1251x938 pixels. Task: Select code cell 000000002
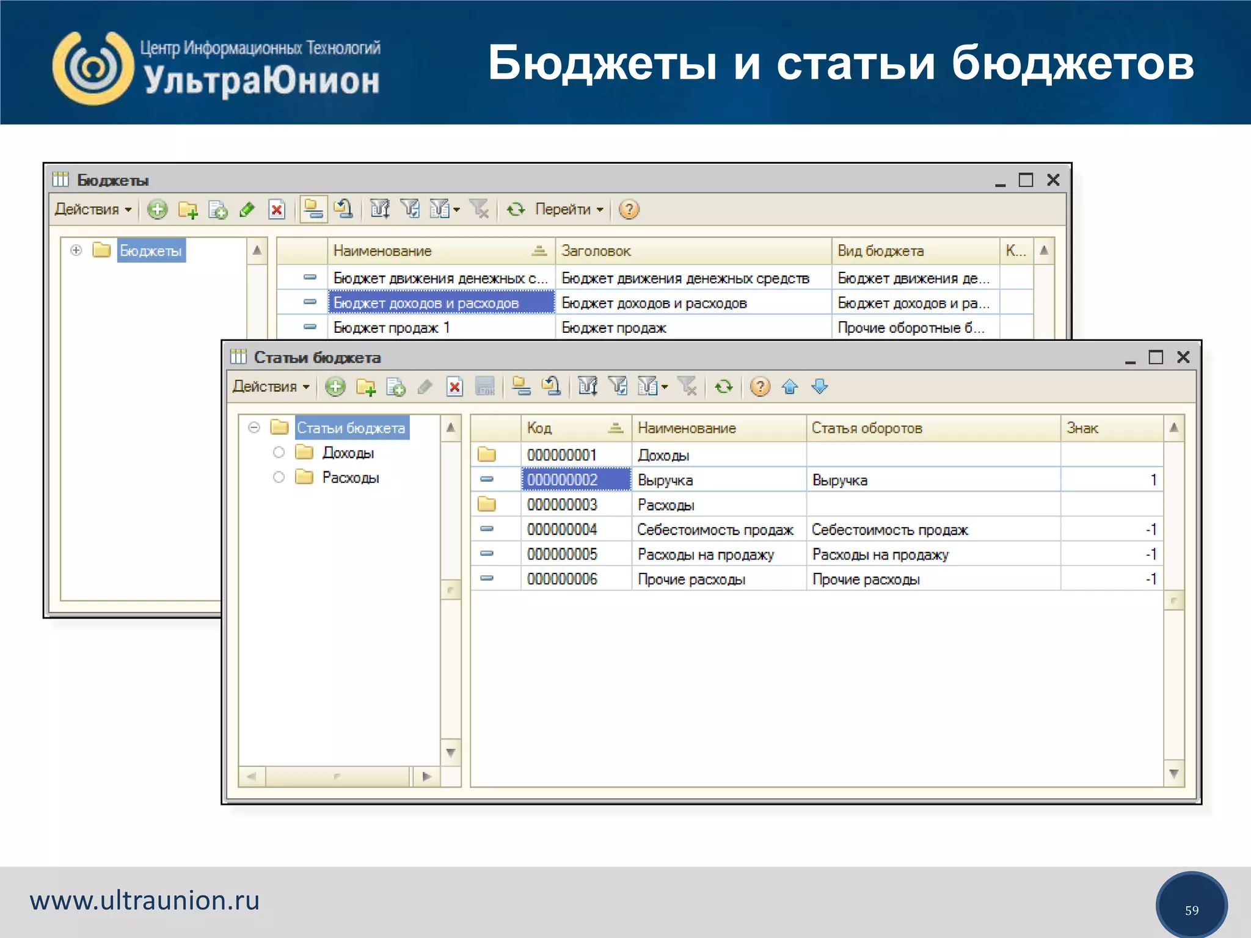coord(575,479)
